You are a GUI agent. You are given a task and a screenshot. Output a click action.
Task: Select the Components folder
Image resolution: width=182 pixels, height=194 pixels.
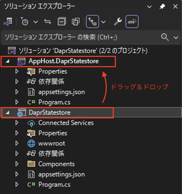tap(57, 164)
